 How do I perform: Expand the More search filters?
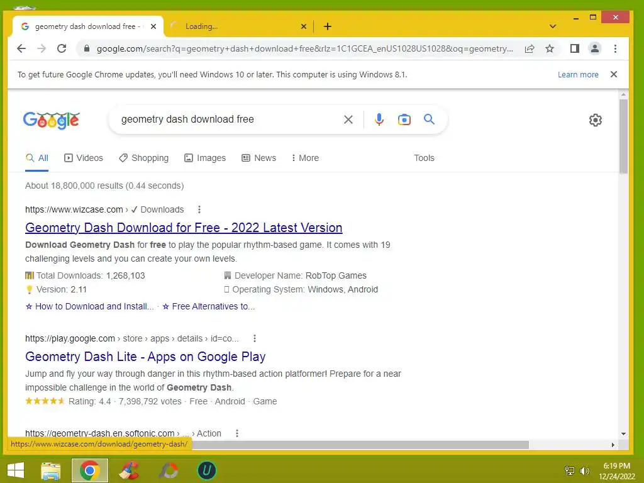(305, 158)
